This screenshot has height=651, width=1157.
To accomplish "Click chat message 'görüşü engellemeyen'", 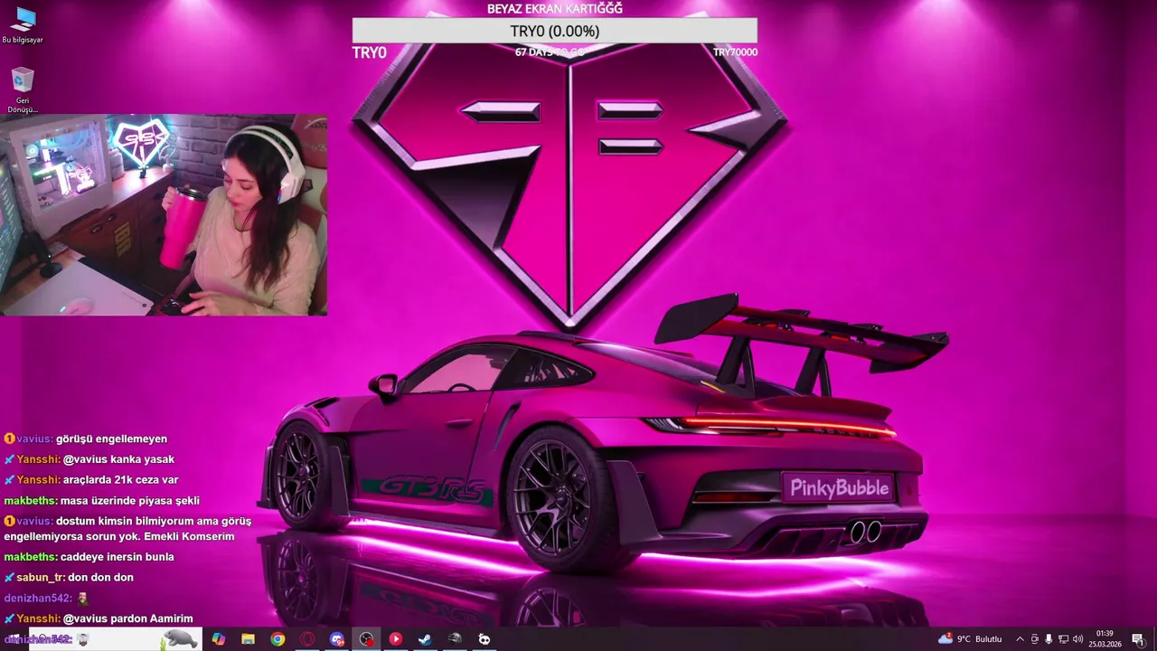I will click(x=111, y=439).
